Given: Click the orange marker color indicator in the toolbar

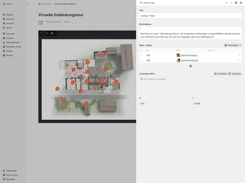Looking at the screenshot, I should (x=52, y=33).
